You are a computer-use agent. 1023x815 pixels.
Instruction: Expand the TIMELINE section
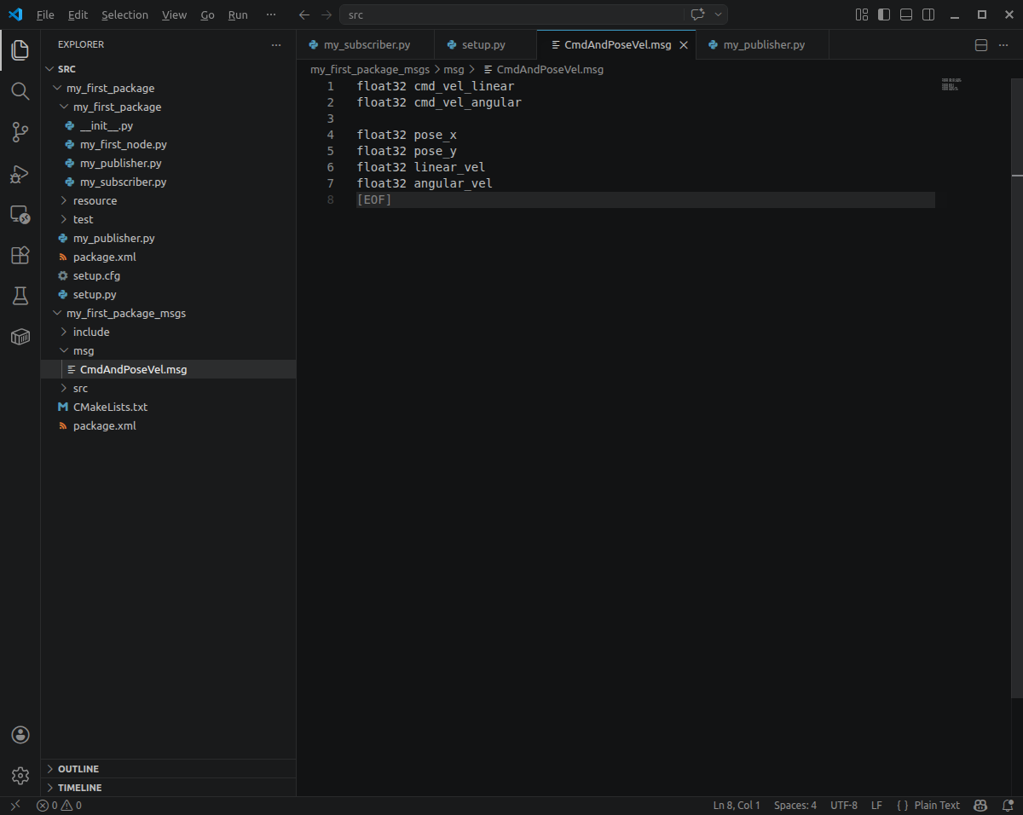(169, 788)
